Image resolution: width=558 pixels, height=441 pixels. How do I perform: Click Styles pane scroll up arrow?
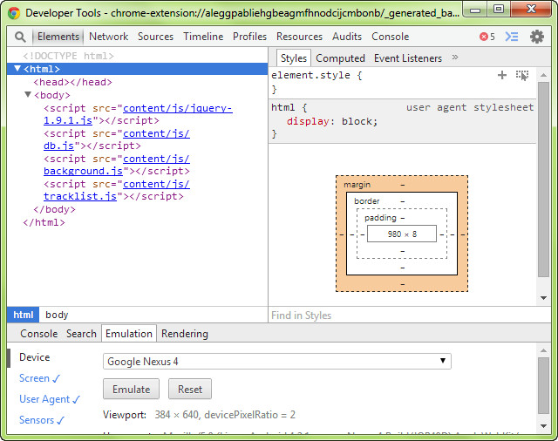(x=543, y=75)
